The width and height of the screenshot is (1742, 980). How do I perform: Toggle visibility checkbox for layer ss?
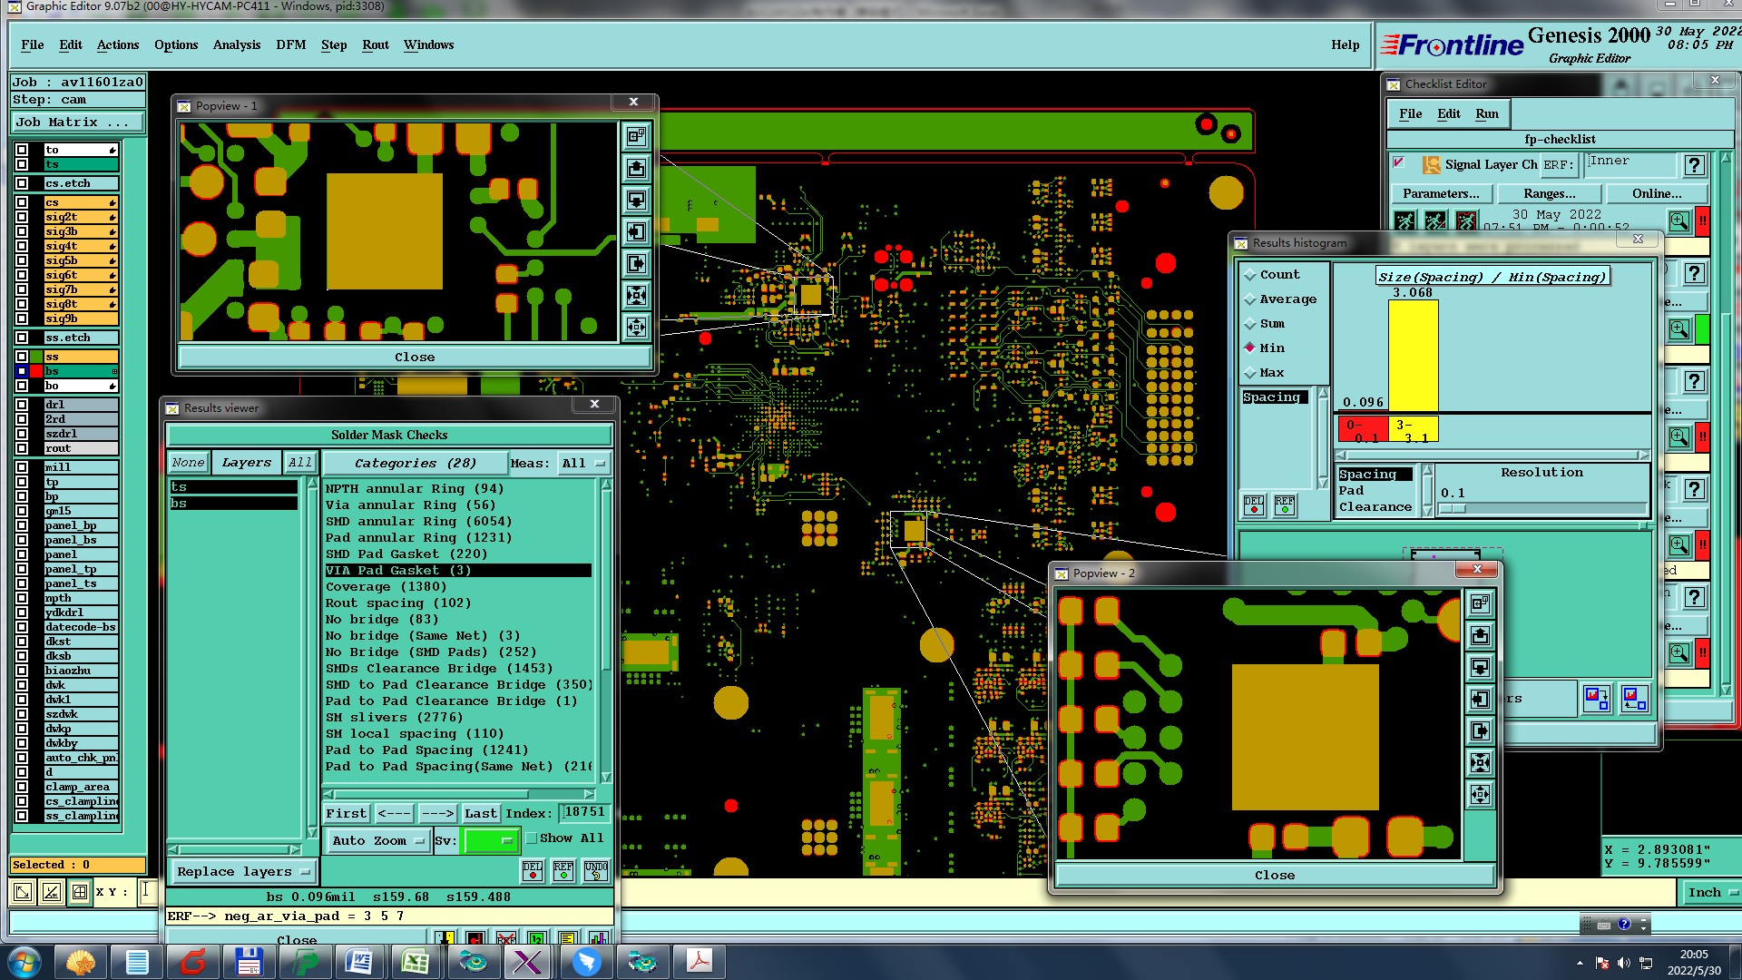(22, 357)
